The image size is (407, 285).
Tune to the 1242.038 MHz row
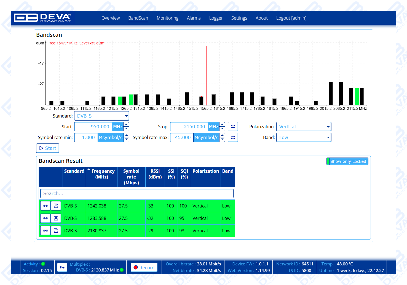(x=45, y=206)
